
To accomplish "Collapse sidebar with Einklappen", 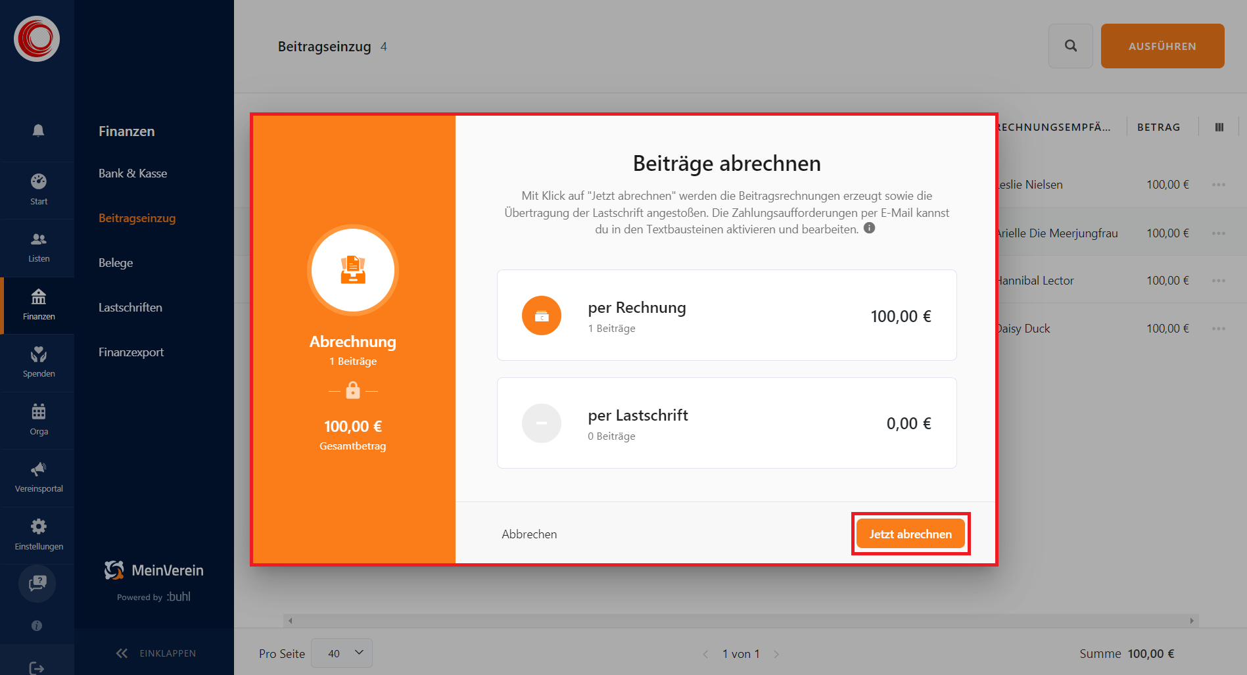I will click(156, 653).
